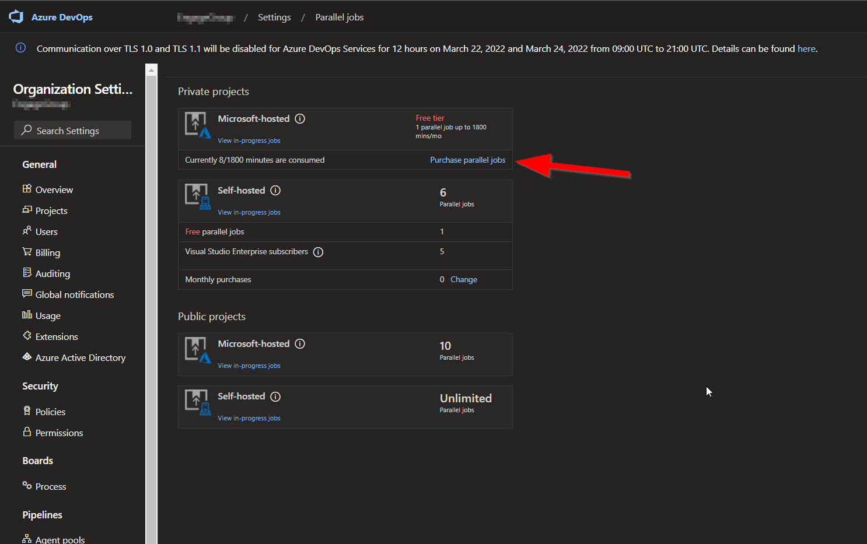Open Permissions under Security
The height and width of the screenshot is (544, 867).
click(59, 433)
